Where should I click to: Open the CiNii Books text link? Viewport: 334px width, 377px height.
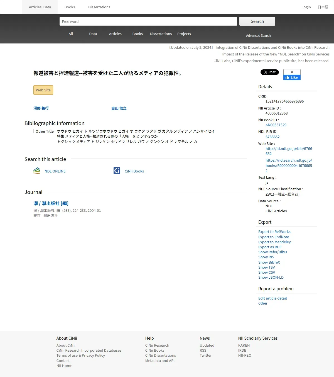[134, 171]
